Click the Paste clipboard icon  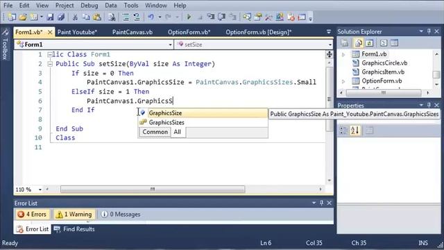tap(97, 17)
